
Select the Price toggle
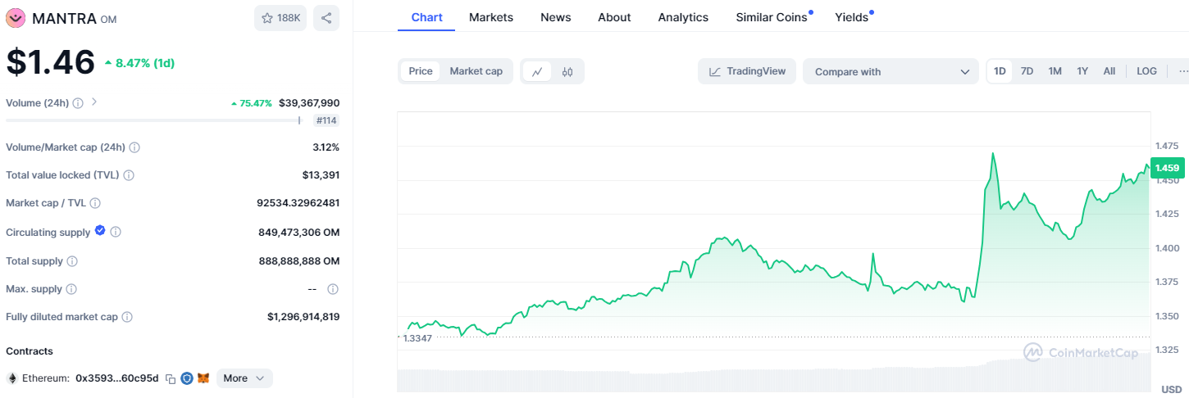(x=421, y=71)
